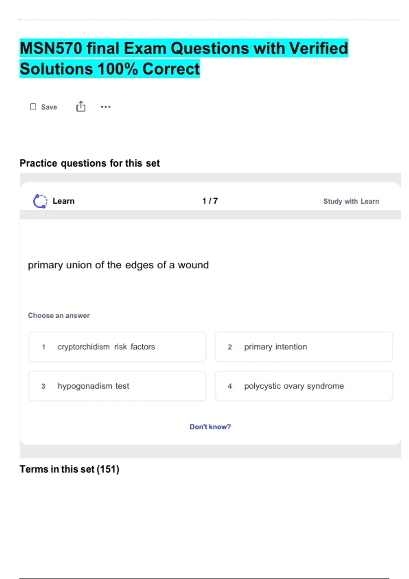Click the question text about wound edges

click(x=118, y=265)
